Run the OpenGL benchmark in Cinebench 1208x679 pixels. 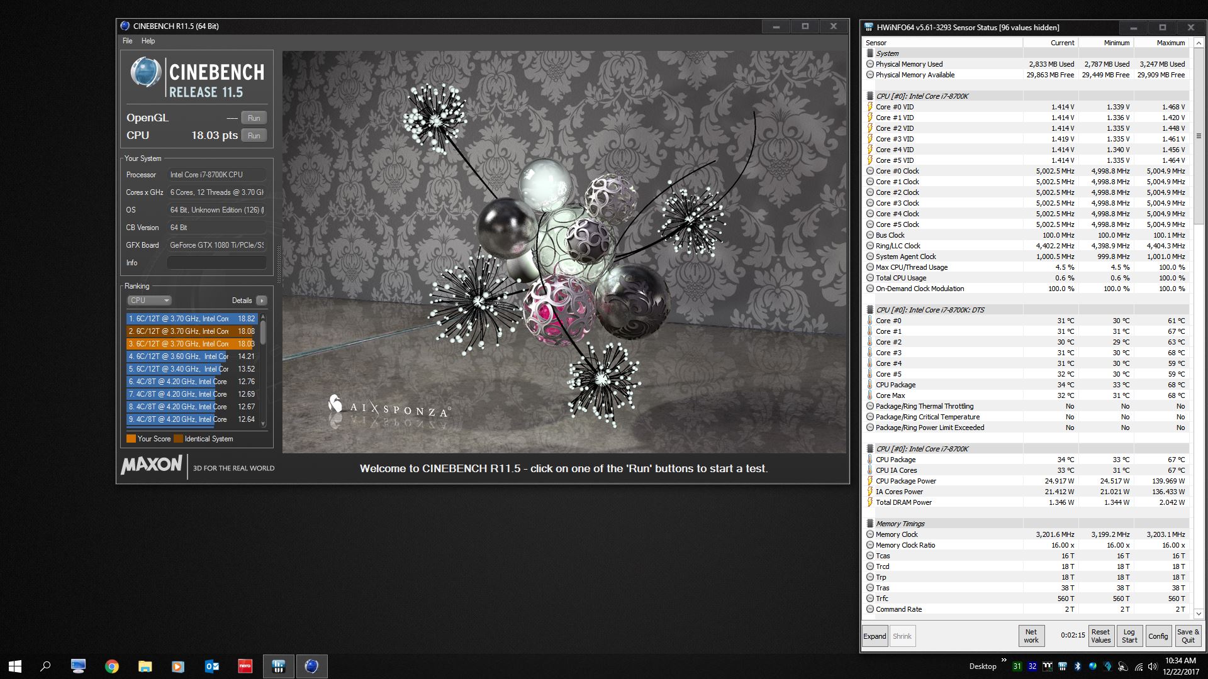[x=254, y=118]
